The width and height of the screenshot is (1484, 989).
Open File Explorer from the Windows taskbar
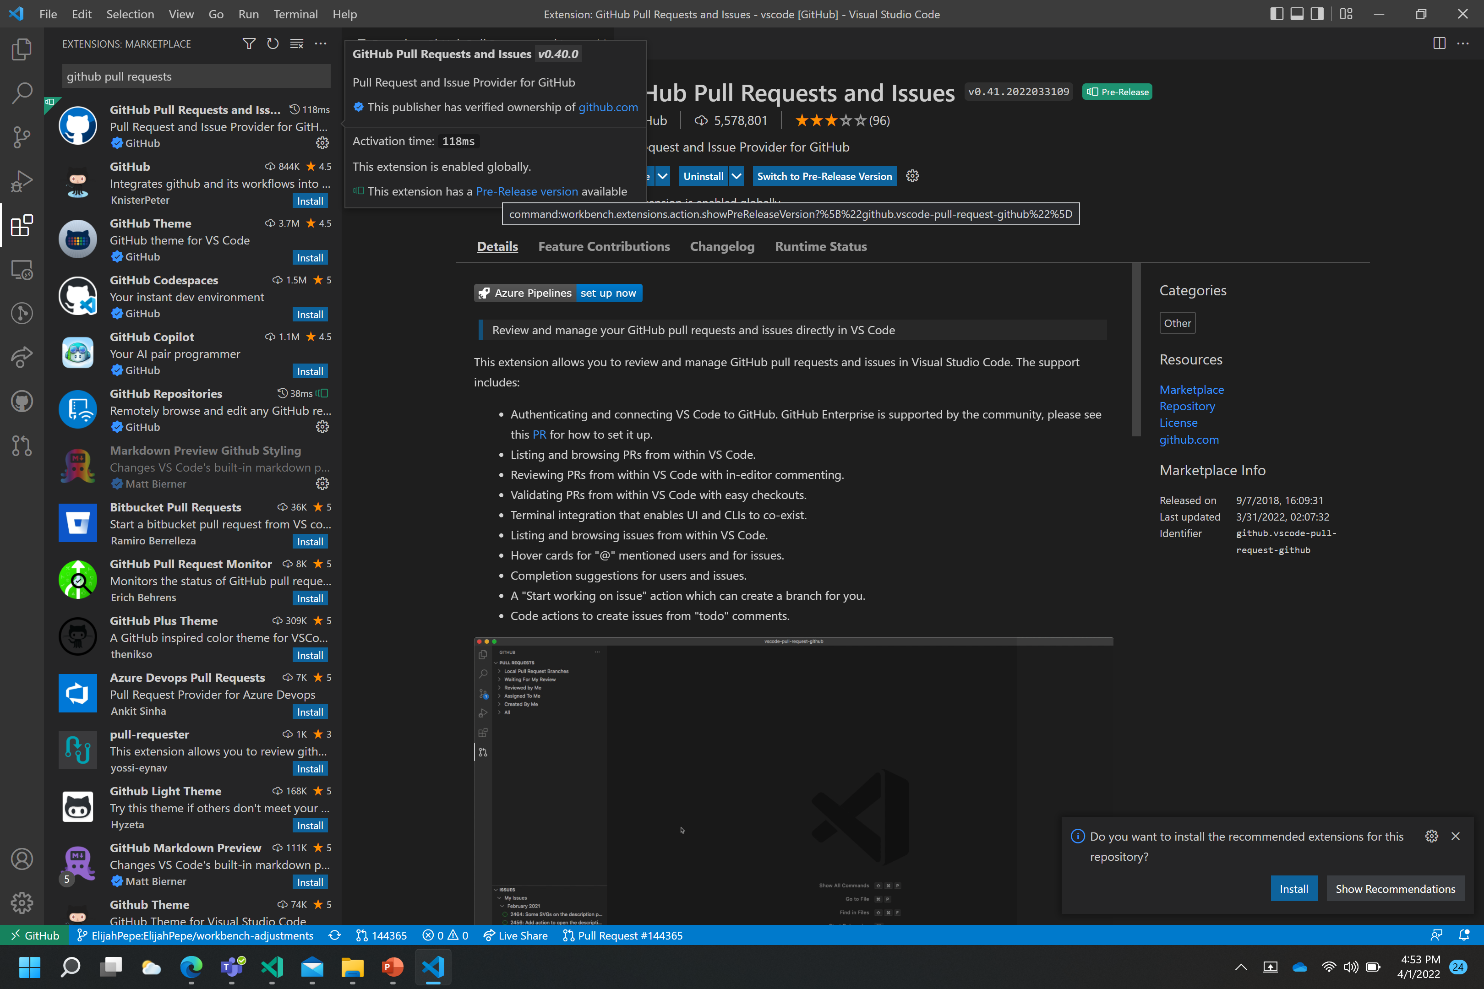352,967
